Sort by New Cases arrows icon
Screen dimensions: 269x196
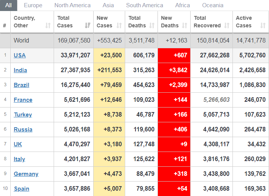119,25
